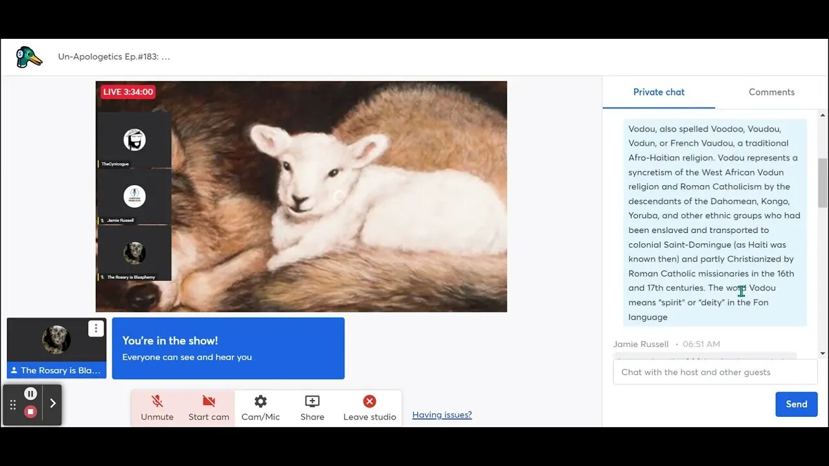Unmute the microphone

pos(157,408)
